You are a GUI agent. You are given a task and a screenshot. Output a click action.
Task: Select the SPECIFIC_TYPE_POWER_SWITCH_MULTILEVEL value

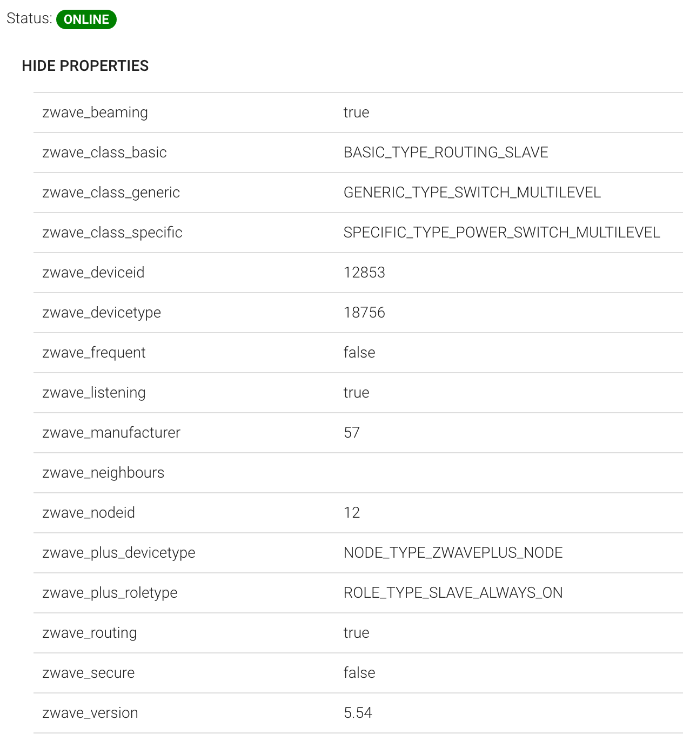click(501, 233)
